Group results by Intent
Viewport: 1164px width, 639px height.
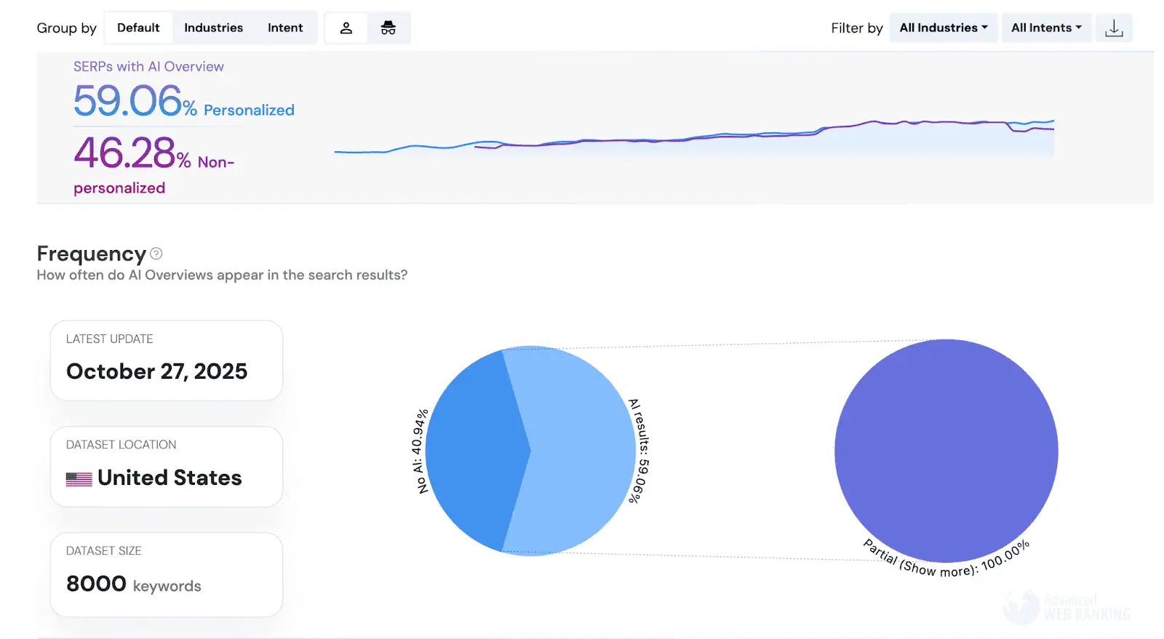click(285, 28)
